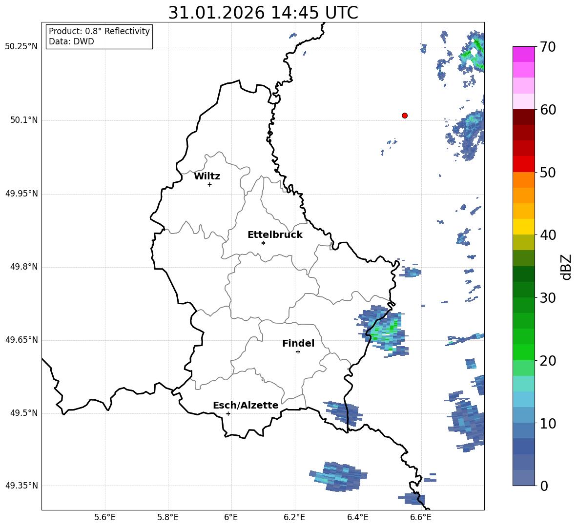Click the 49.5°N latitude label
The image size is (578, 527).
[x=24, y=413]
